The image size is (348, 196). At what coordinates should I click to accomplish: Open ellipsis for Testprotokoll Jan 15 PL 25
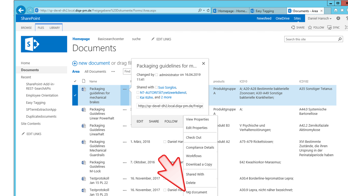tap(125, 190)
